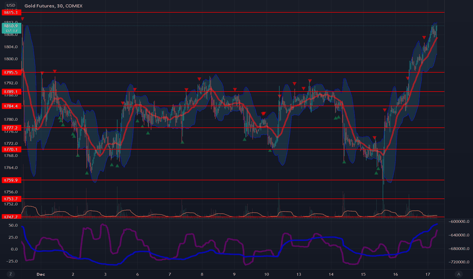Click the Dec label on the time axis
Viewport: 473px width, 279px height.
tap(41, 274)
